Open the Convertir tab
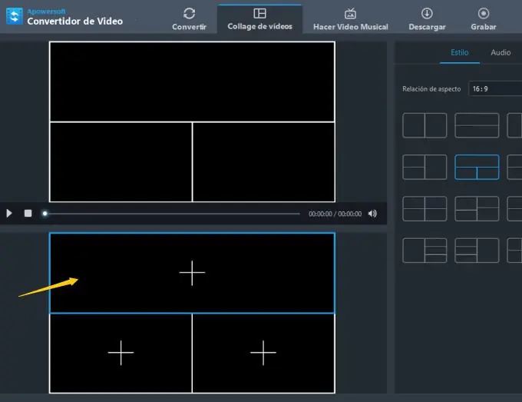Image resolution: width=522 pixels, height=402 pixels. 189,19
